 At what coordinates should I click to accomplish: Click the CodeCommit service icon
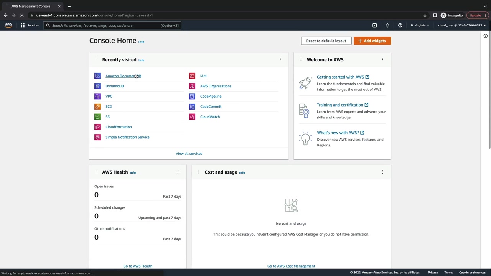192,107
